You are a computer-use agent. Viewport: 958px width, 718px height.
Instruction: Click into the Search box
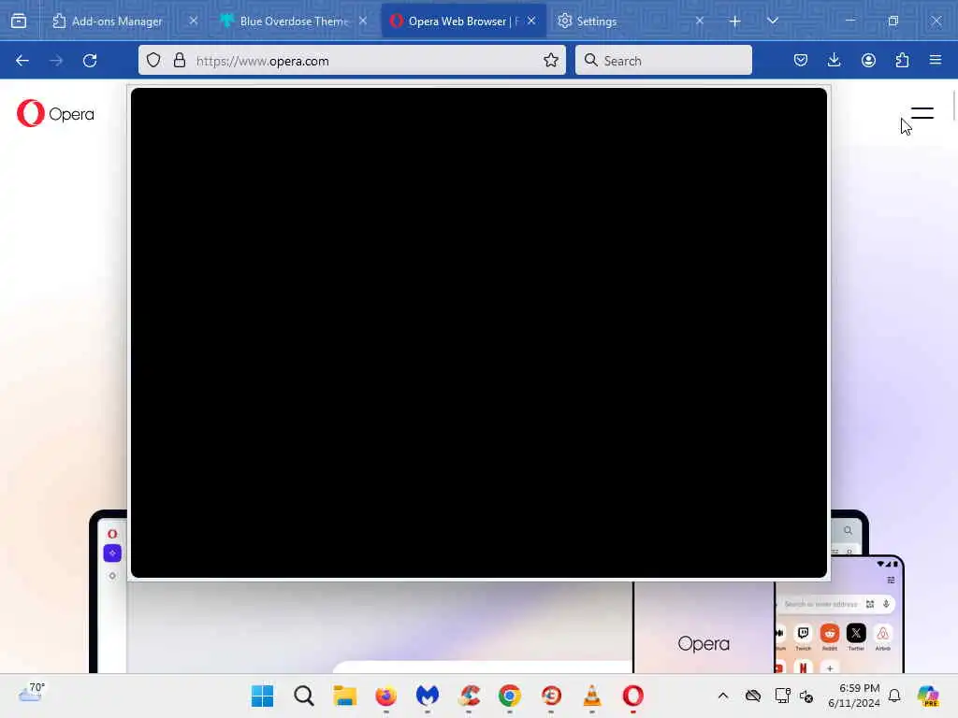pyautogui.click(x=663, y=60)
